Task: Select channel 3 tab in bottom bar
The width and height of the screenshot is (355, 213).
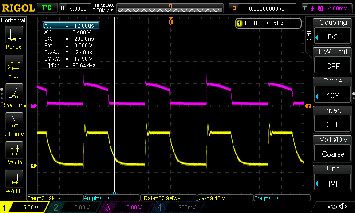Action: (126, 207)
